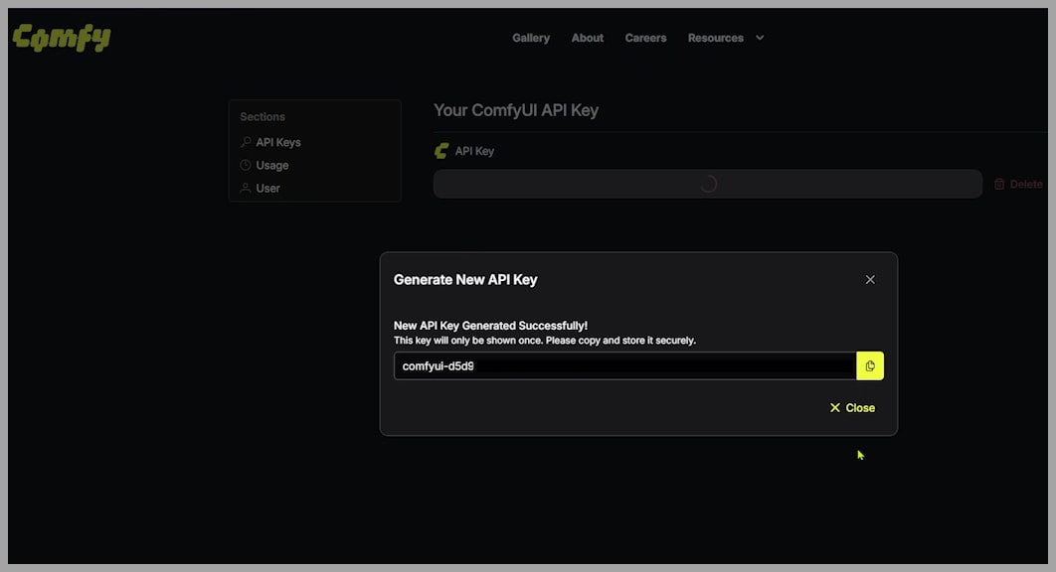Click the 'Your ComfyUI API Key' heading

[x=516, y=110]
